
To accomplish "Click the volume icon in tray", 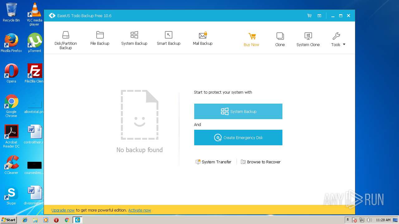I will [369, 220].
